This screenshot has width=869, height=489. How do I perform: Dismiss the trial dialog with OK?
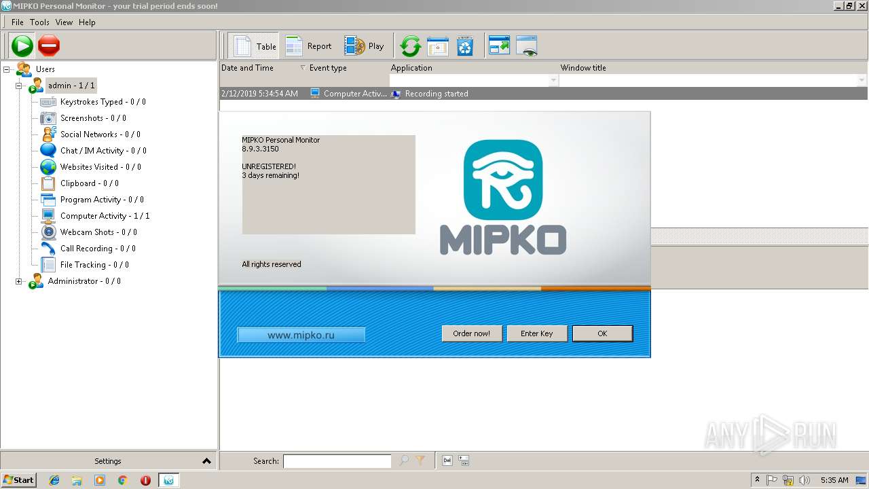point(602,333)
